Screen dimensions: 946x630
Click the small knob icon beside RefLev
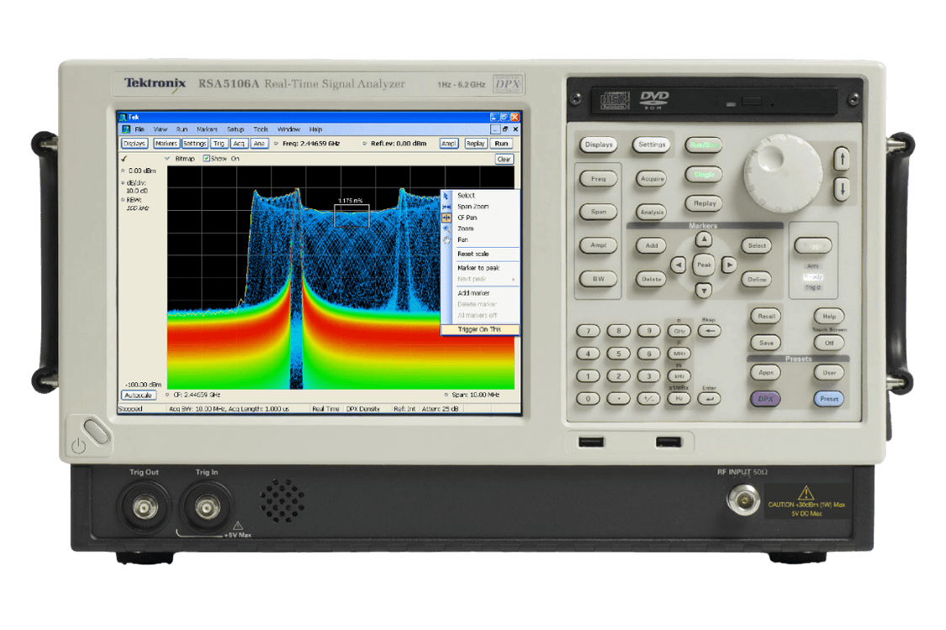365,144
